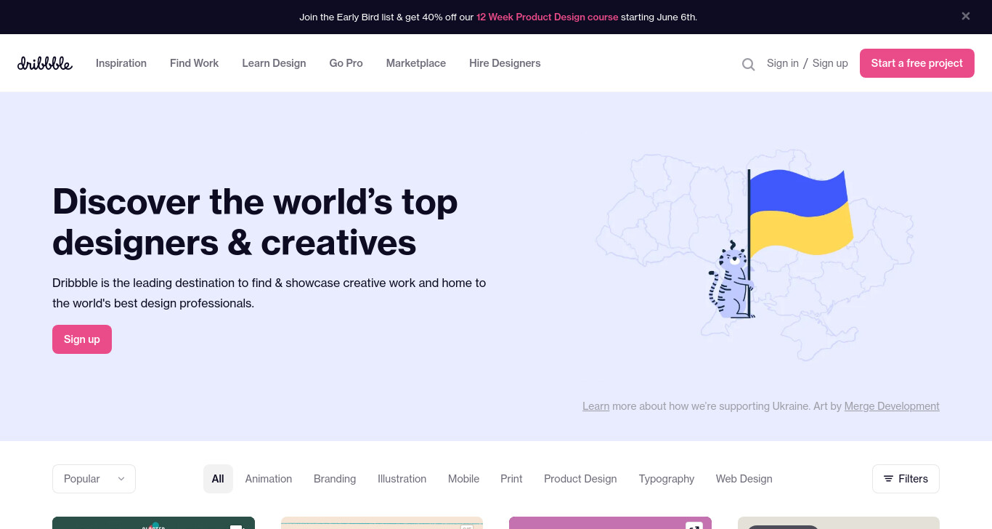The height and width of the screenshot is (529, 992).
Task: Select the Typography category tab
Action: tap(667, 479)
